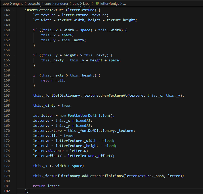Click 'letterTexture._width' on line 172
This screenshot has width=203, height=194.
point(76,141)
